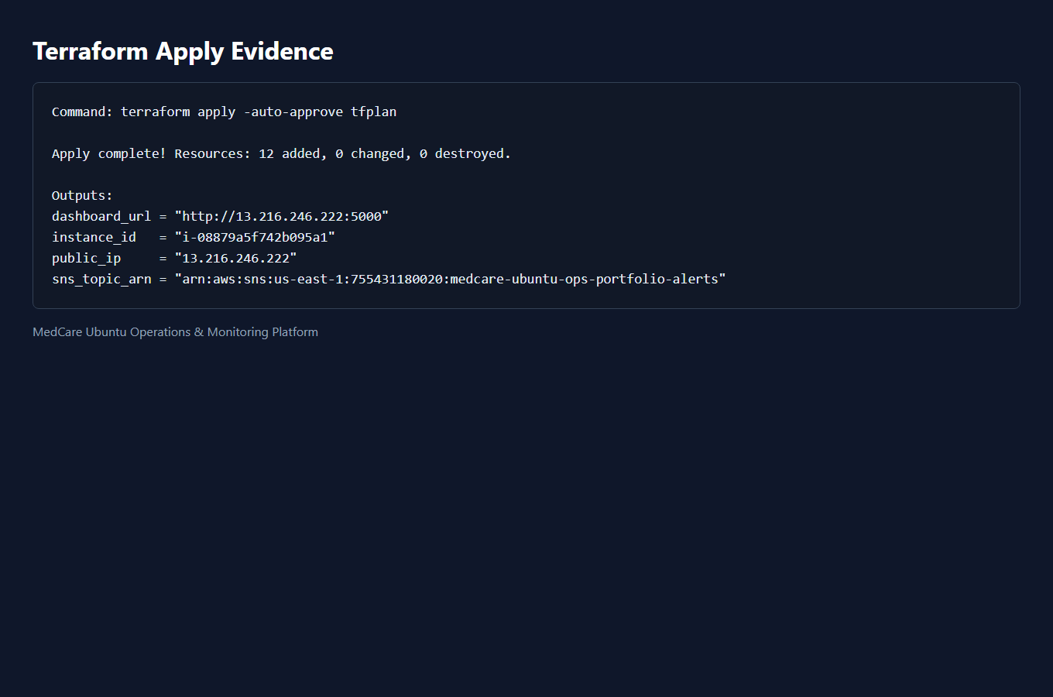Click the Outputs: label

pyautogui.click(x=82, y=195)
